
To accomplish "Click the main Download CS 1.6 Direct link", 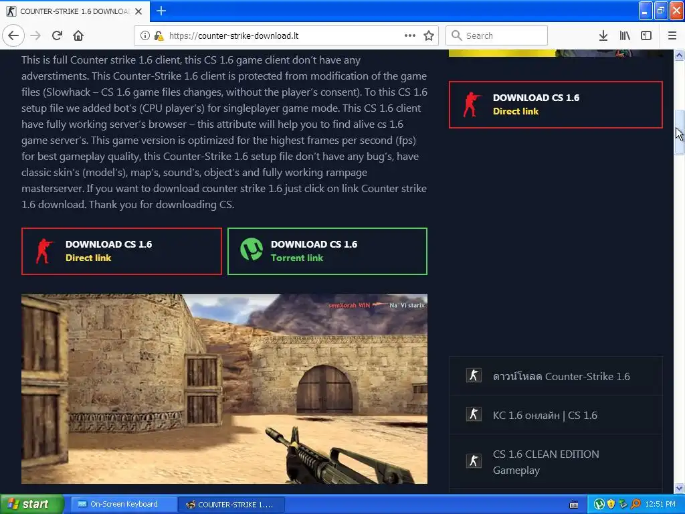I will click(x=122, y=251).
